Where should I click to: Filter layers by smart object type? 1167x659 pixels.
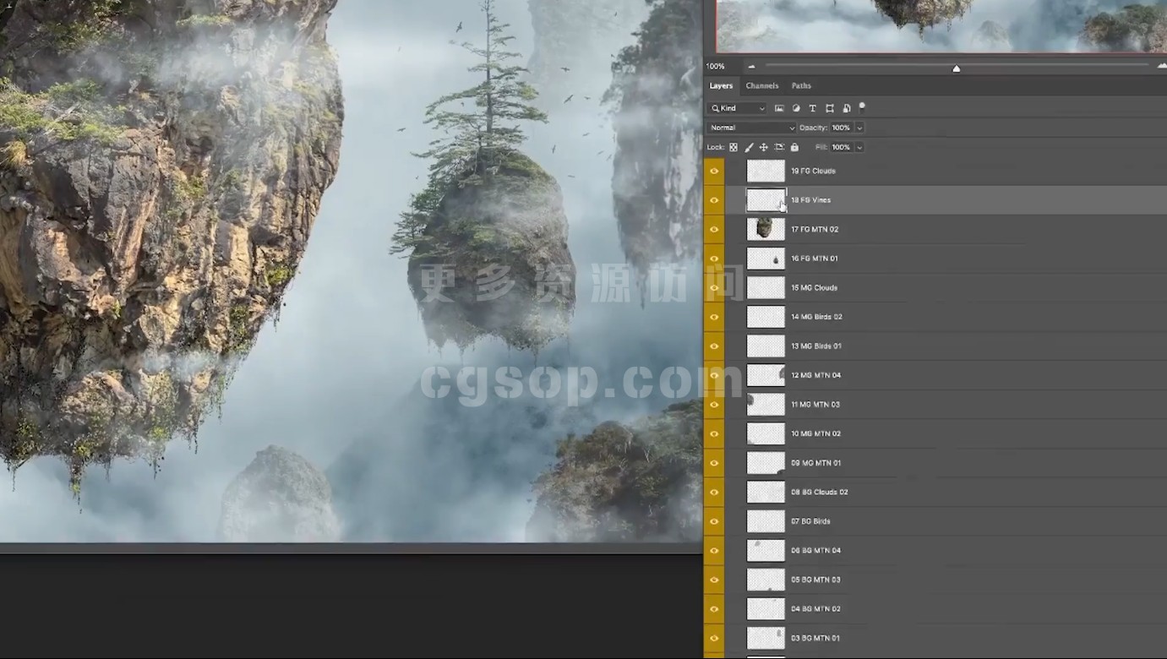(x=847, y=108)
